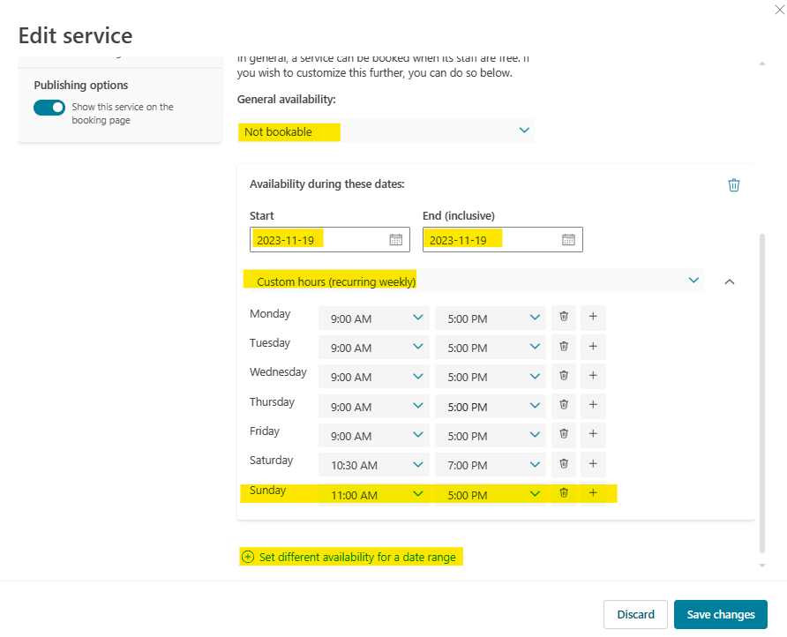Viewport: 787px width, 637px height.
Task: Delete the entire date range availability block
Action: pos(733,185)
